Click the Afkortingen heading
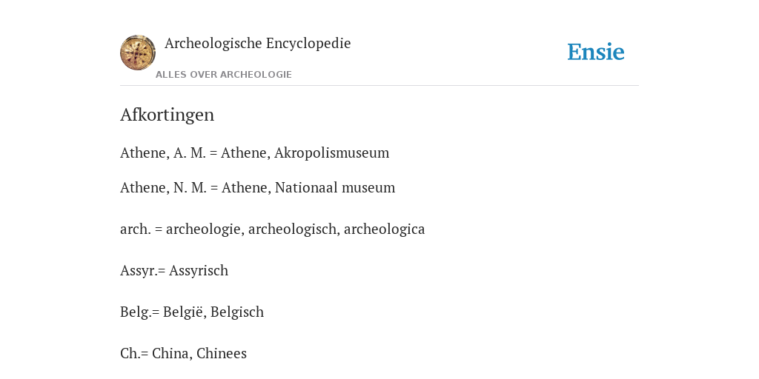The height and width of the screenshot is (379, 759). pyautogui.click(x=167, y=115)
